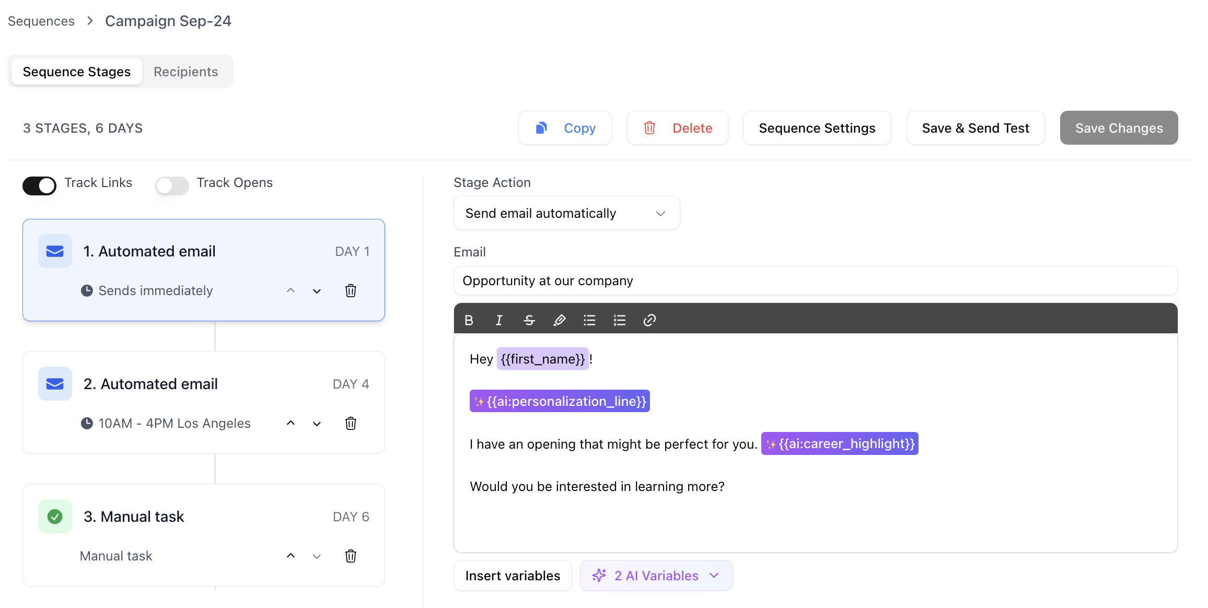Open the Stage Action dropdown
This screenshot has width=1208, height=608.
pyautogui.click(x=566, y=213)
